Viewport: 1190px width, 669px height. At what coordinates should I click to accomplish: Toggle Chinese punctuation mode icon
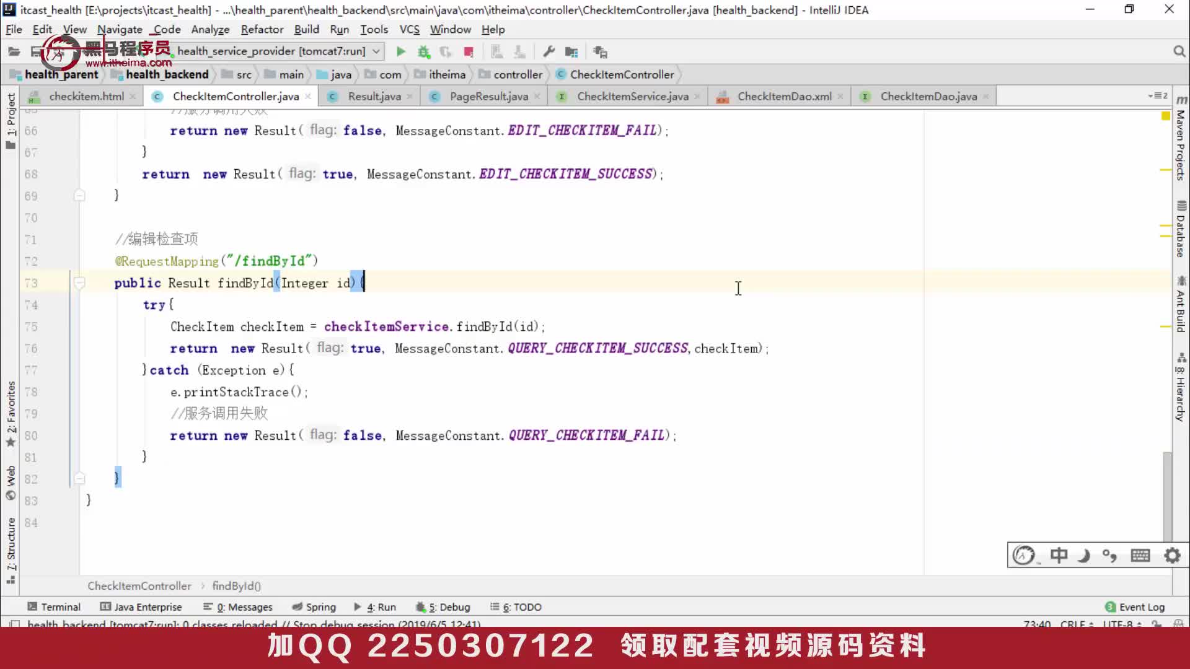[1110, 555]
